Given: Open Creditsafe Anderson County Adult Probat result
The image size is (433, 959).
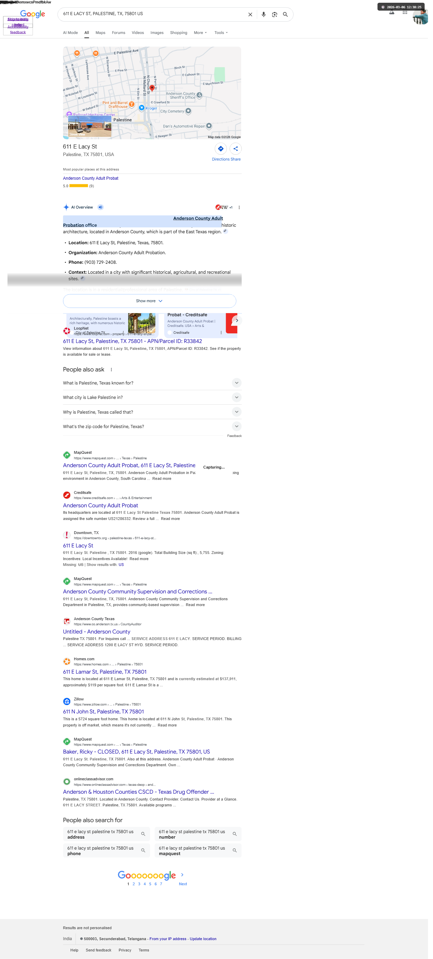Looking at the screenshot, I should 100,506.
